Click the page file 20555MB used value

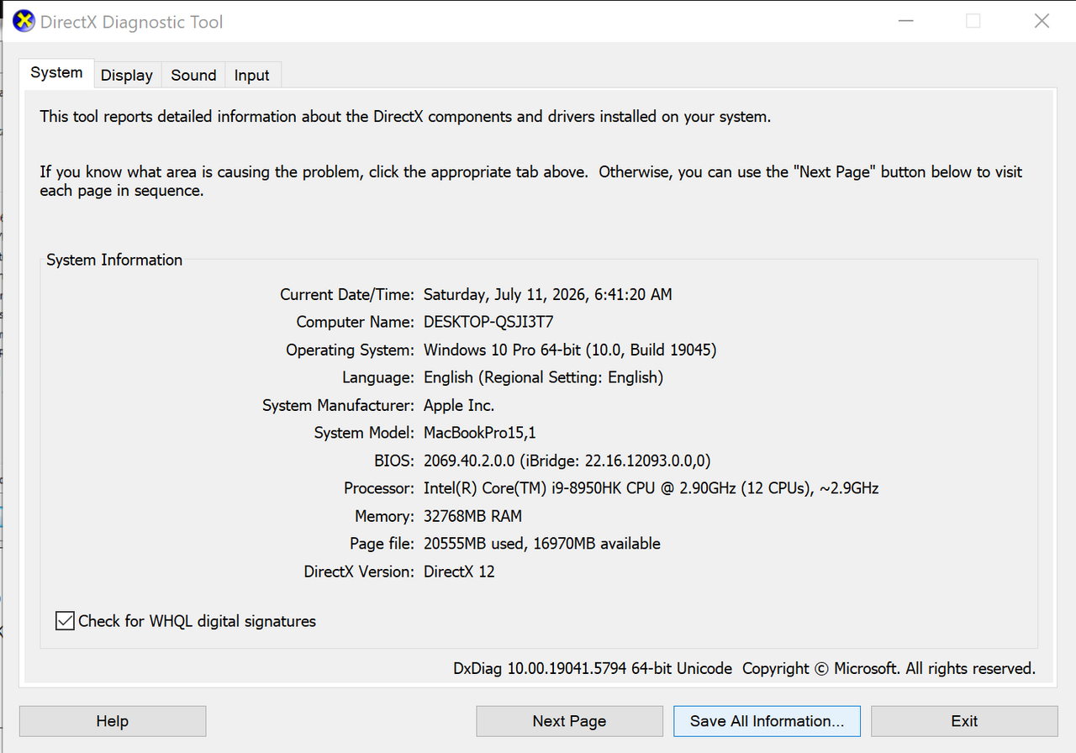click(x=542, y=544)
